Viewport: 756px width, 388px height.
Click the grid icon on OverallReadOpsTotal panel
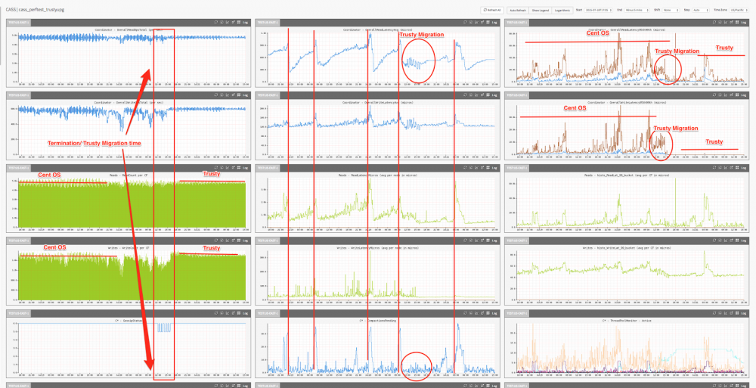tap(238, 22)
